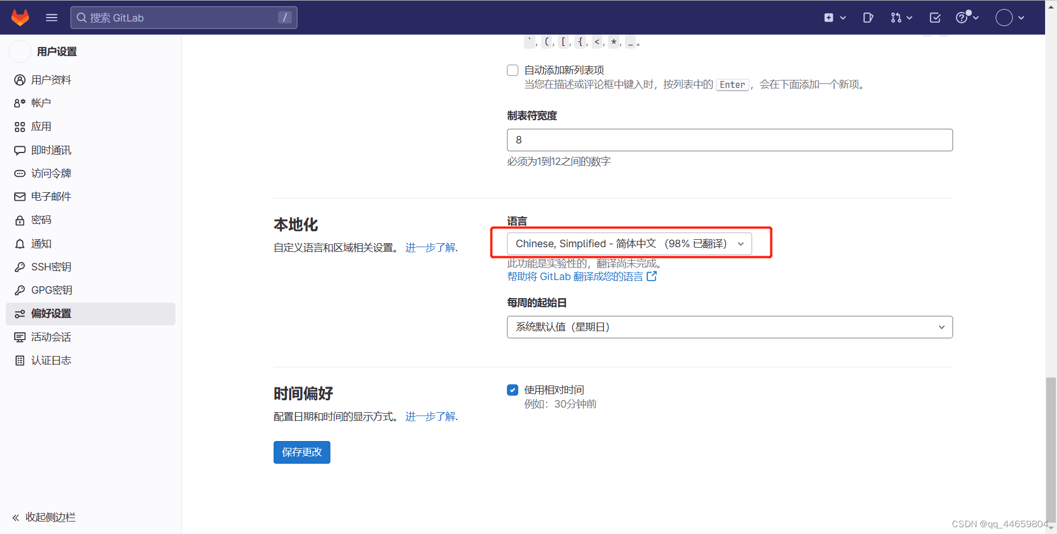Click the 用户资料 profile icon
Image resolution: width=1057 pixels, height=534 pixels.
click(20, 80)
